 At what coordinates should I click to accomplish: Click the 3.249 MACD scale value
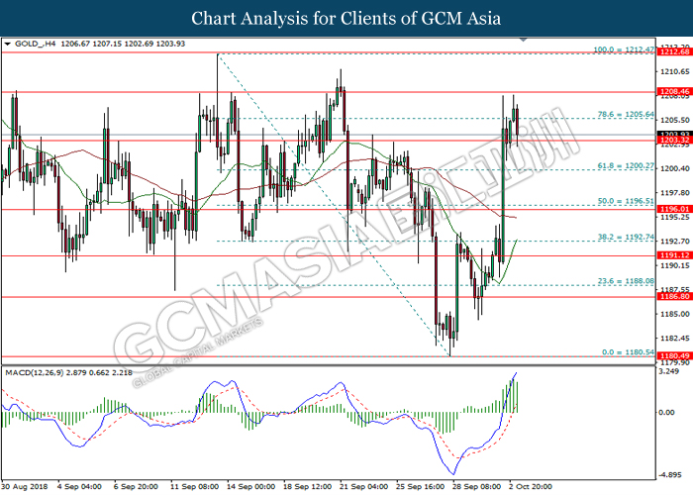[x=668, y=371]
